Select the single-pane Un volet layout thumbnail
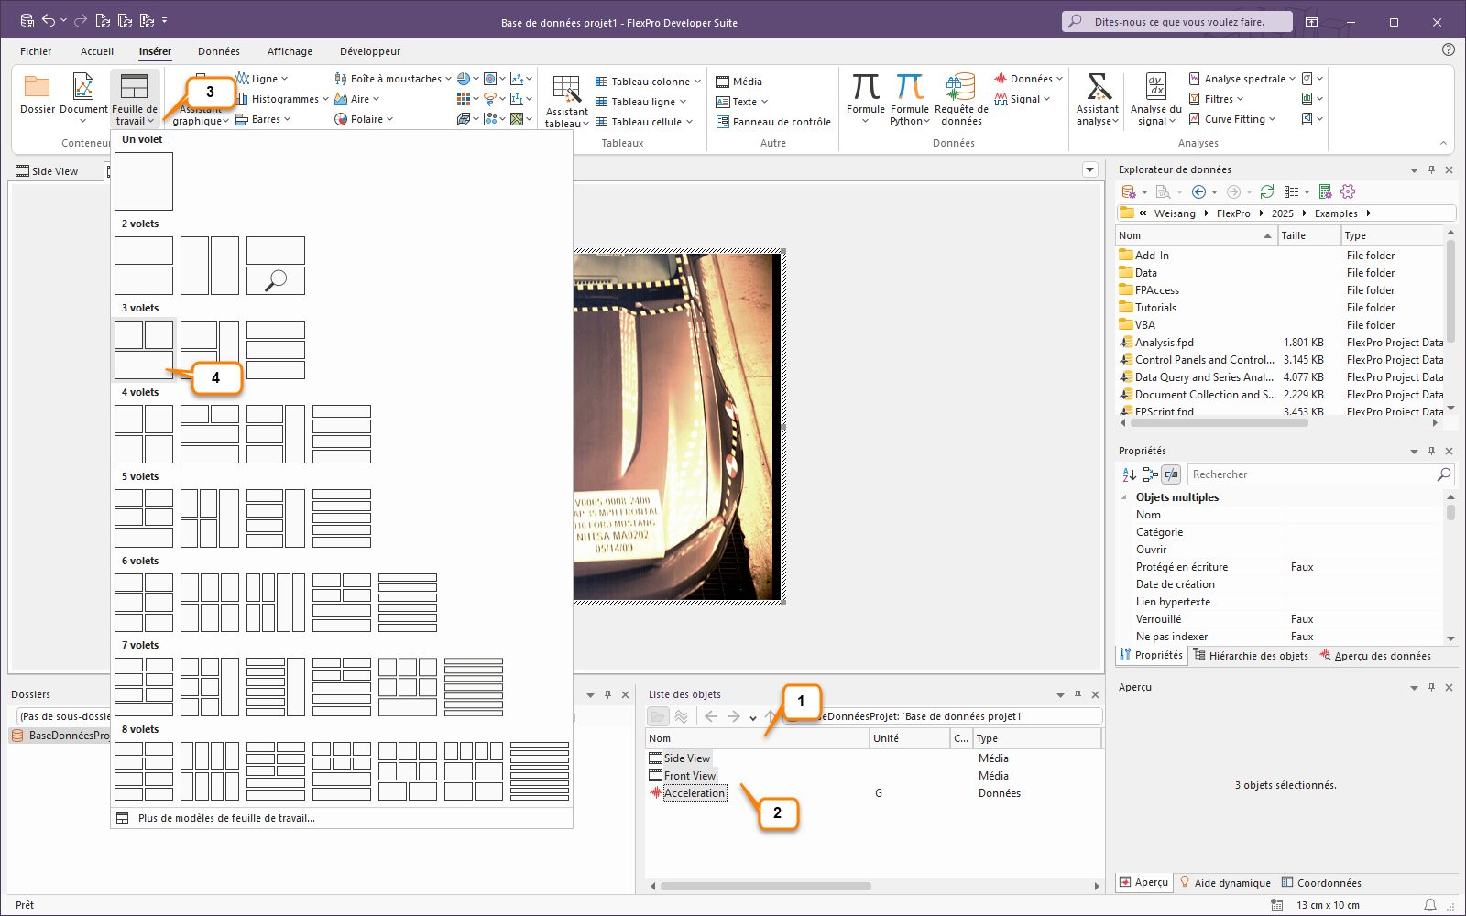The width and height of the screenshot is (1466, 916). click(x=144, y=181)
